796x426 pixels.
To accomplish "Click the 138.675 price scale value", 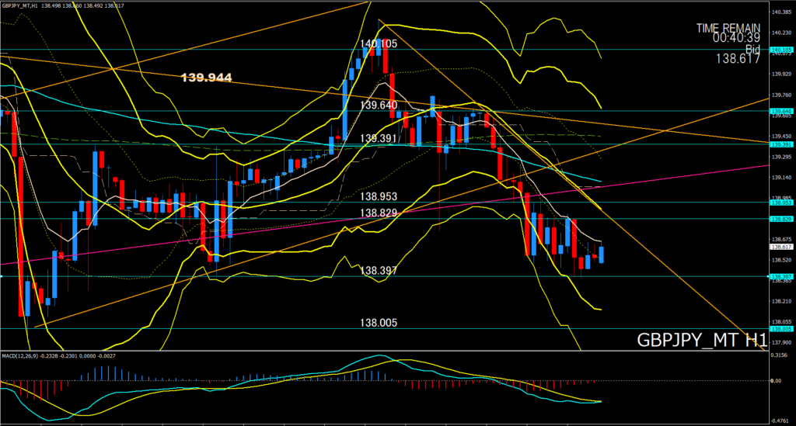I will (x=781, y=240).
